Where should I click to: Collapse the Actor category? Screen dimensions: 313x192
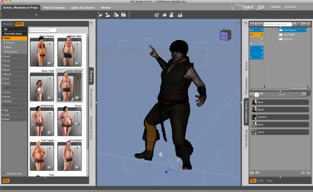click(x=3, y=38)
